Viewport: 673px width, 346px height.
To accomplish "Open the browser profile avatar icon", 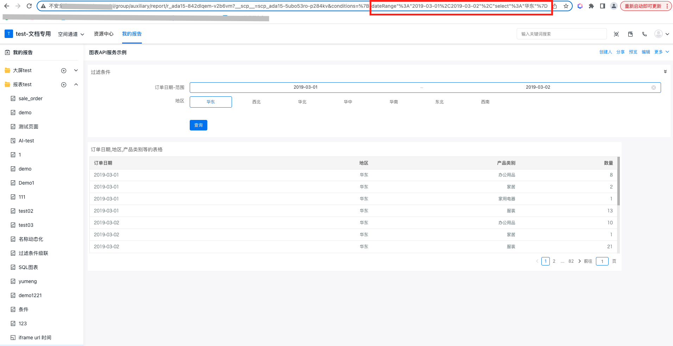I will click(x=614, y=6).
